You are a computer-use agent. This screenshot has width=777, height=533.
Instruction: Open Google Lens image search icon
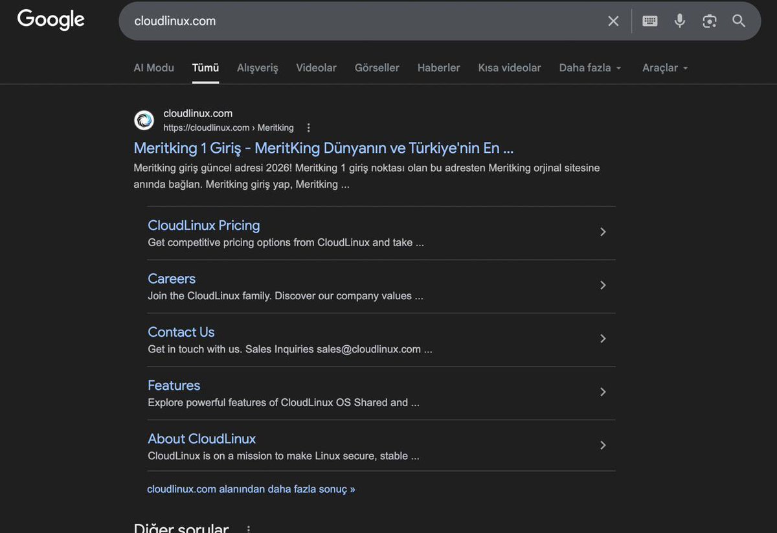coord(710,21)
